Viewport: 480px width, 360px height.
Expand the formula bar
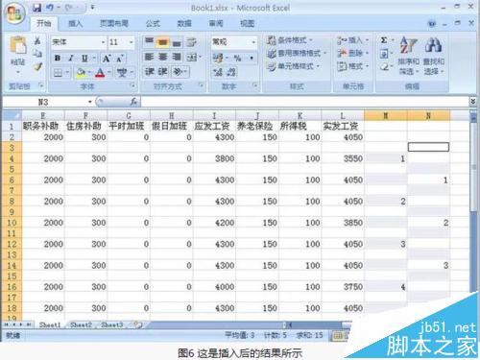pos(472,102)
